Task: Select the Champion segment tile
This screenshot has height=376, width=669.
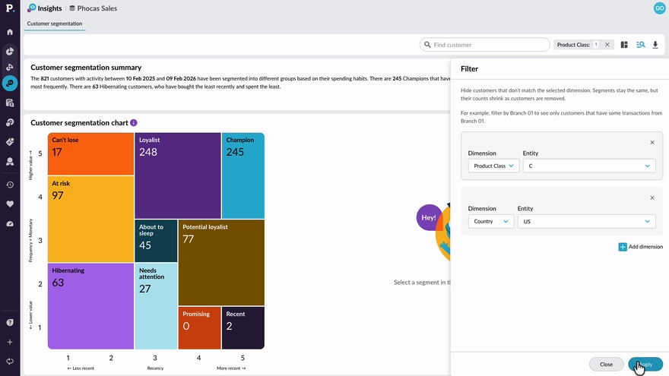Action: click(243, 175)
